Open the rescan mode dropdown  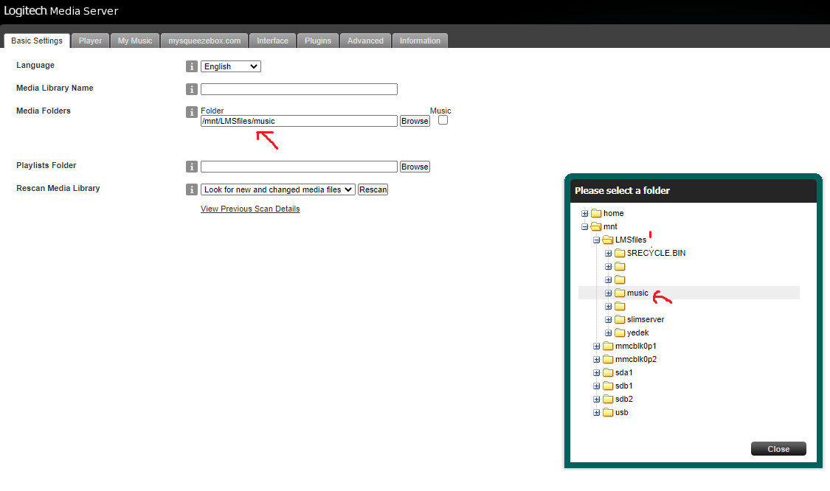point(277,189)
